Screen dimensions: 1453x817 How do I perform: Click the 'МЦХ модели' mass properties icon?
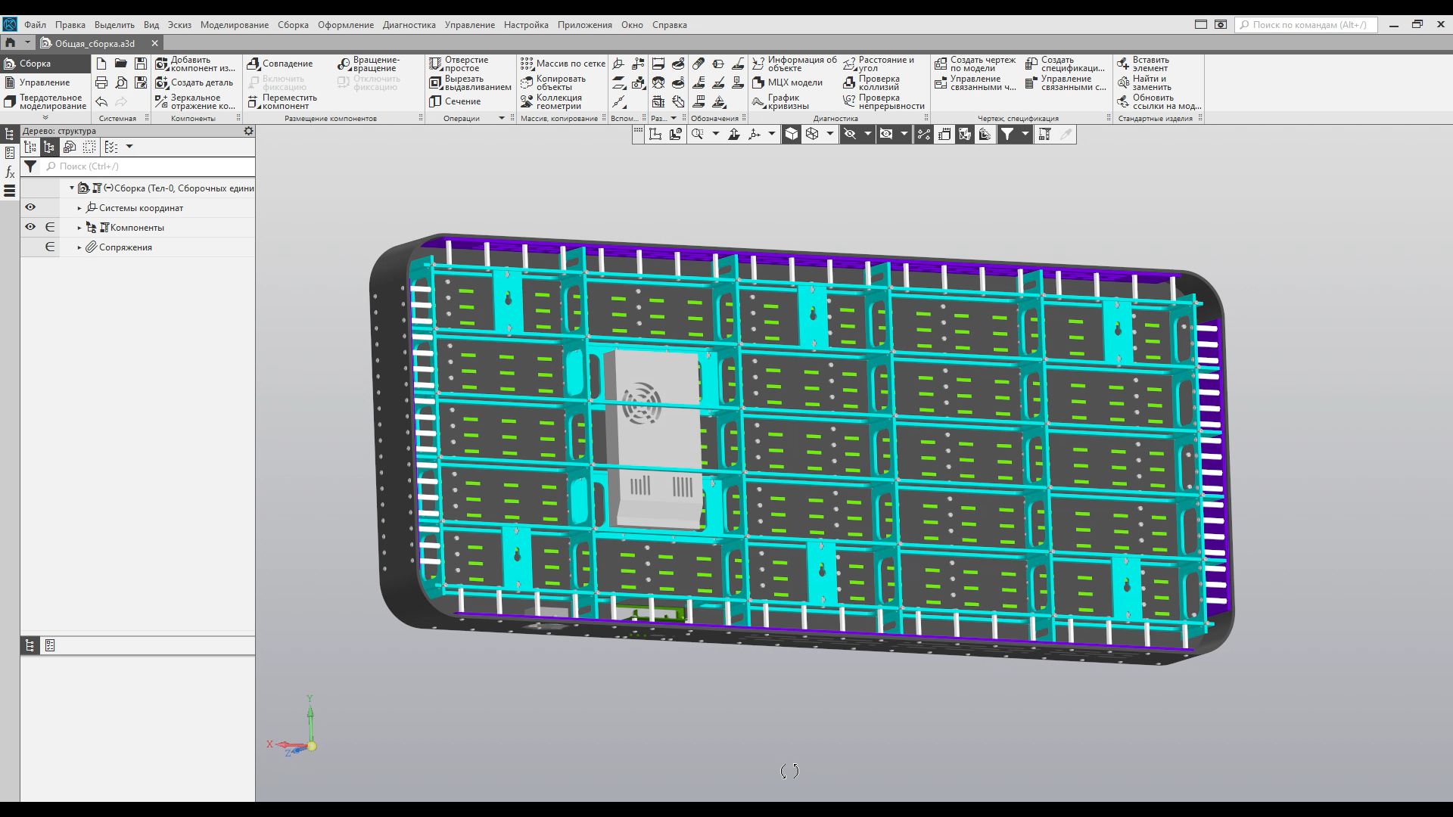pyautogui.click(x=759, y=82)
